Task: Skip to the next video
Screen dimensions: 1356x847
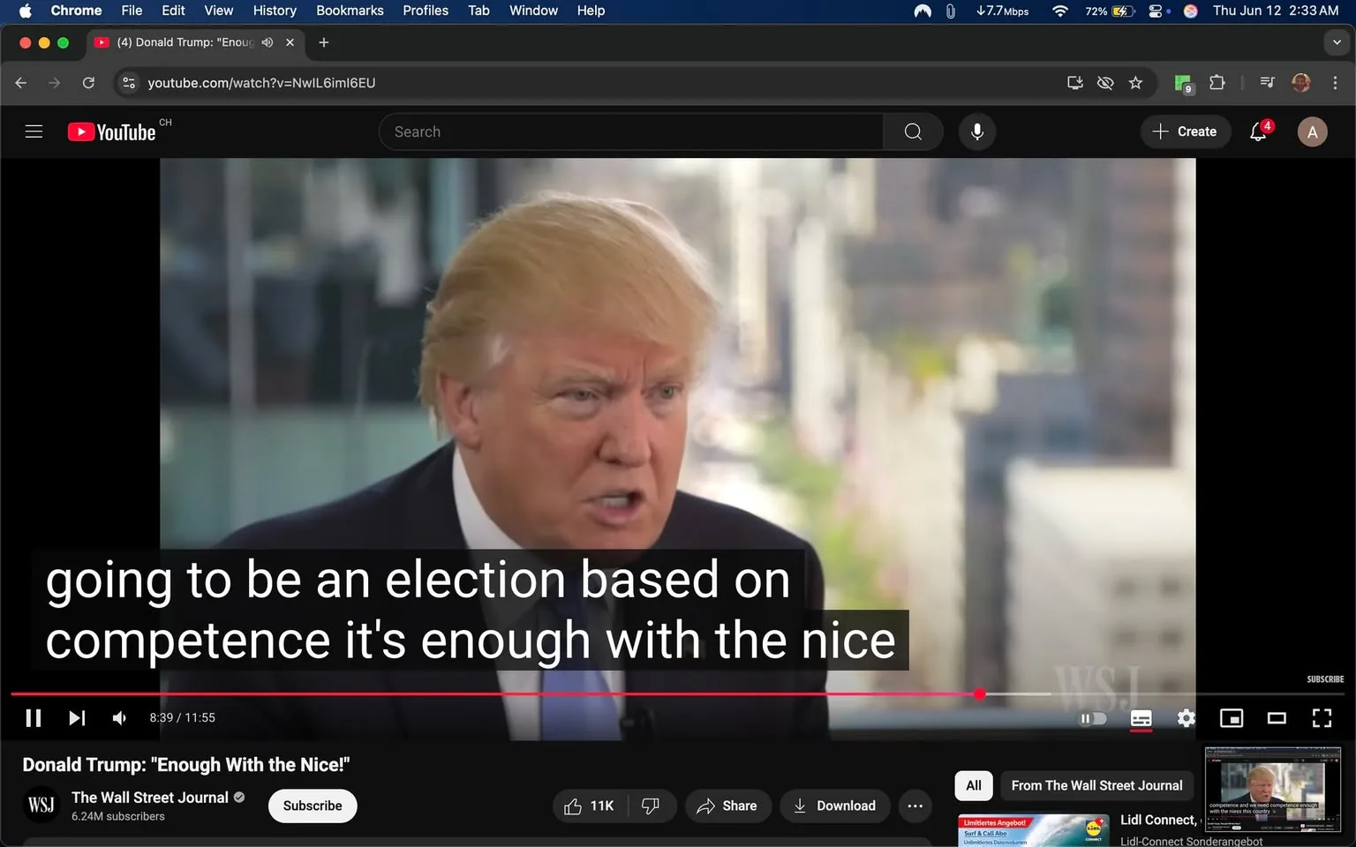Action: [x=76, y=717]
